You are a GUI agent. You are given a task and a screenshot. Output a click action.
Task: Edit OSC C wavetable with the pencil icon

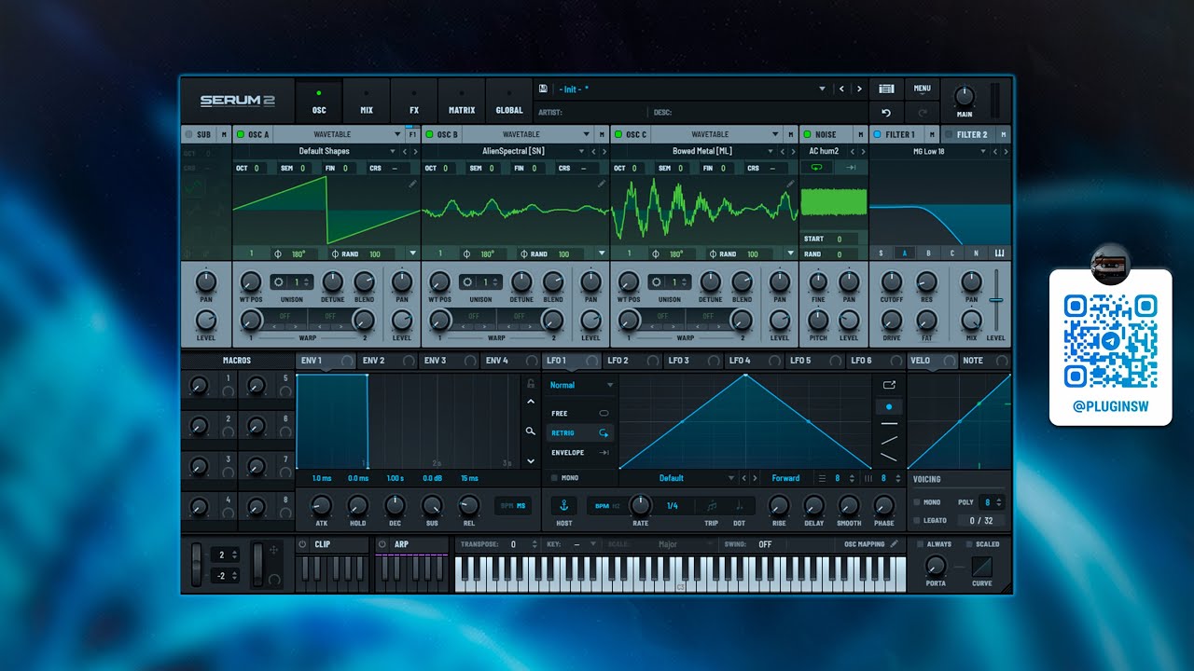click(x=790, y=184)
